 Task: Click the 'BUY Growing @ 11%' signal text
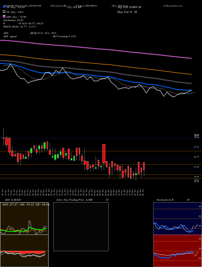(x=64, y=36)
